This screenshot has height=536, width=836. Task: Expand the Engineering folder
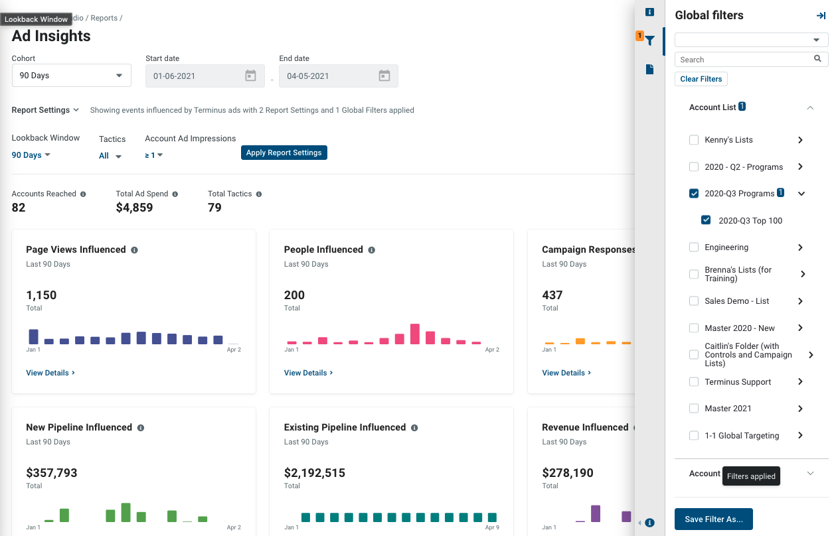pos(800,247)
